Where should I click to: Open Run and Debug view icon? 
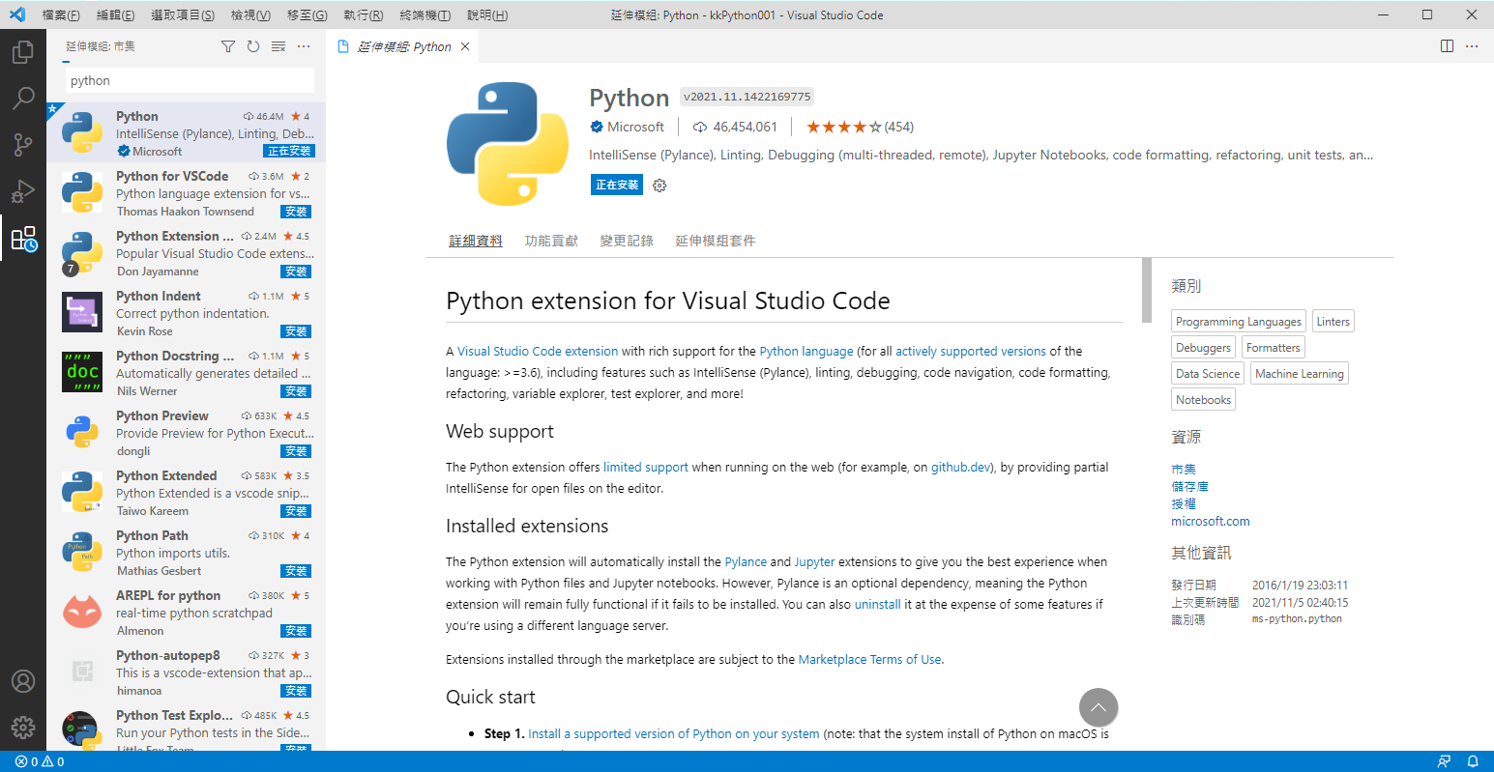tap(23, 191)
